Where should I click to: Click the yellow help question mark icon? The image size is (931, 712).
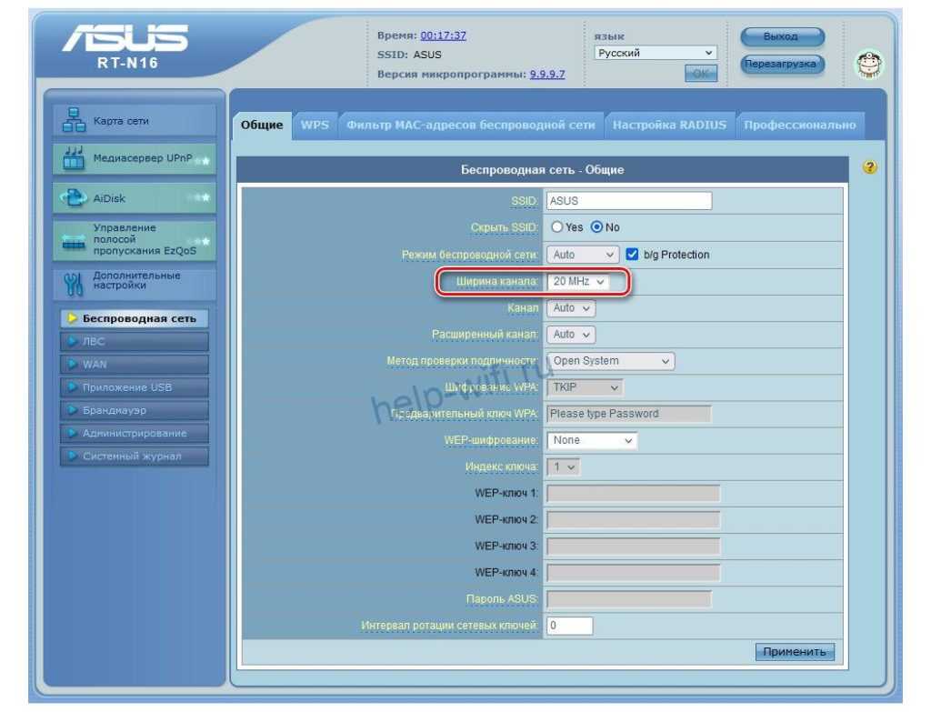pos(870,167)
